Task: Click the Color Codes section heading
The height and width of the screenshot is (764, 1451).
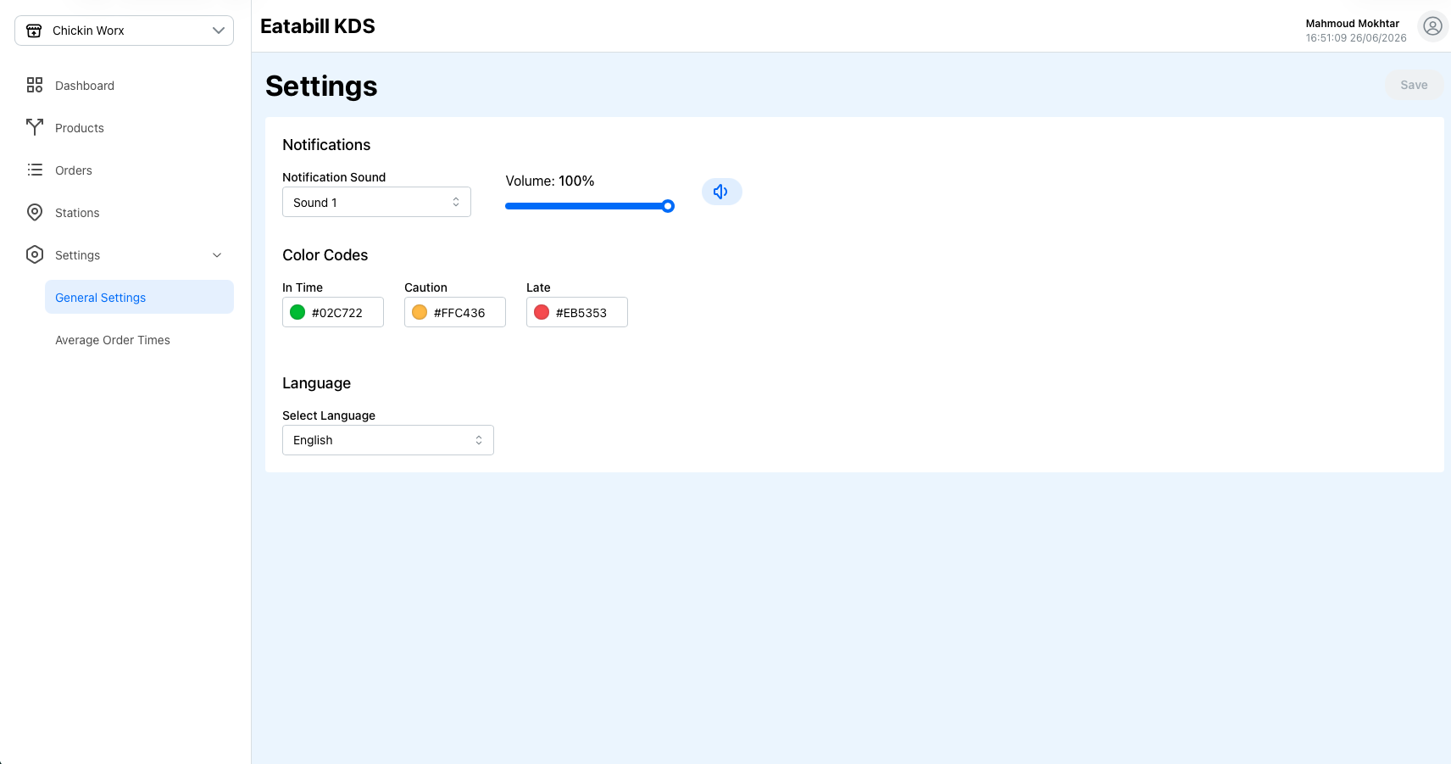Action: pos(325,255)
